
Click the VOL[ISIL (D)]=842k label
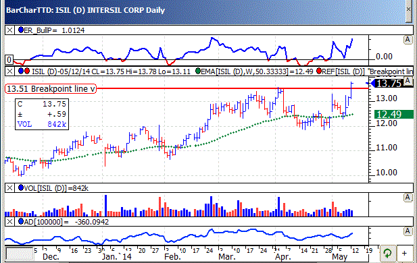pyautogui.click(x=56, y=188)
